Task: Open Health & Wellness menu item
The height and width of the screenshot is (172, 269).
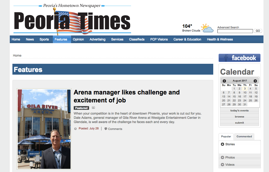Action: 220,39
